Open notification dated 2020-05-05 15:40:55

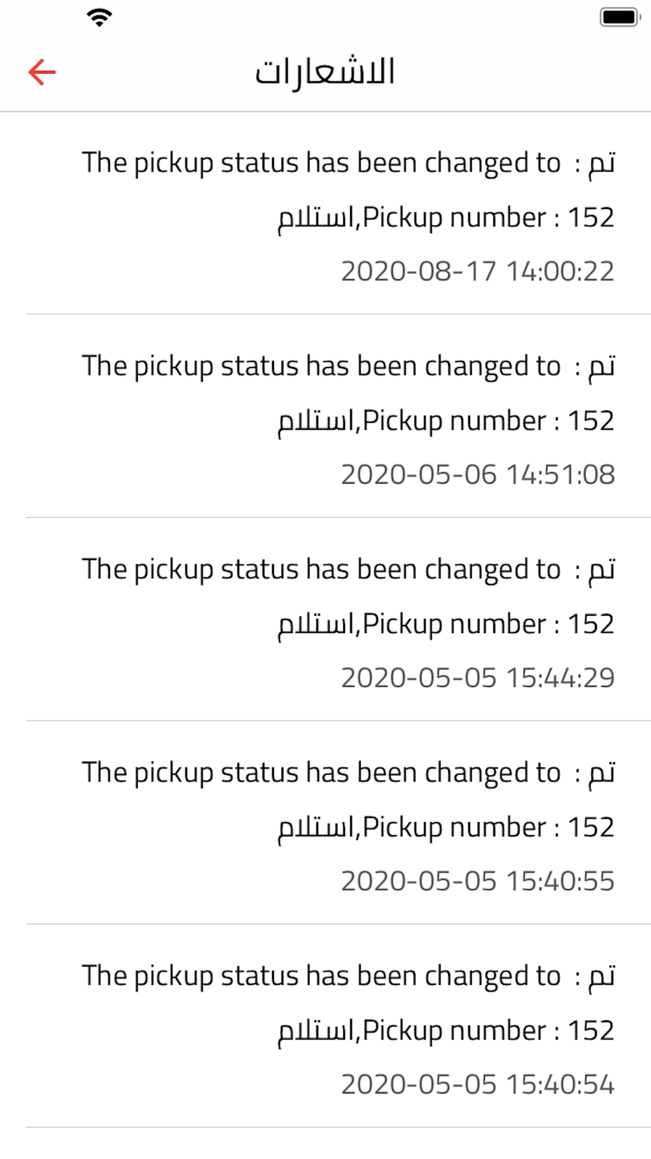click(x=339, y=823)
